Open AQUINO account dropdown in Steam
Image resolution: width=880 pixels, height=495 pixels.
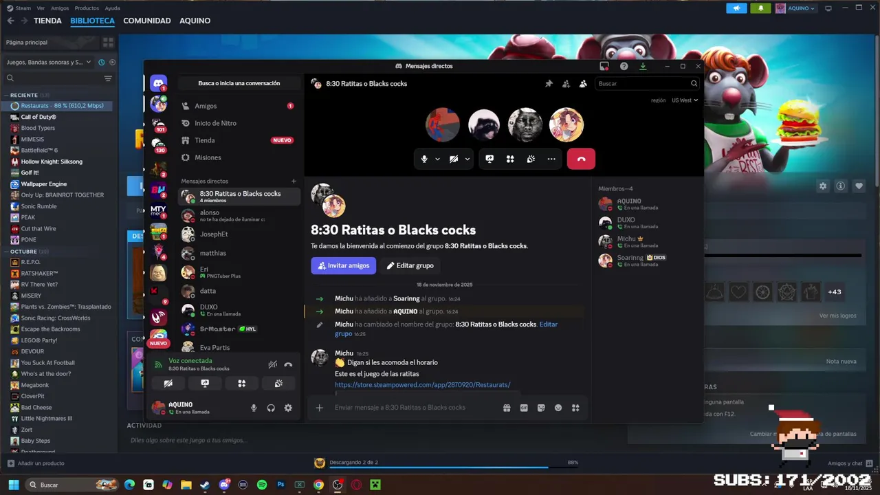coord(795,8)
